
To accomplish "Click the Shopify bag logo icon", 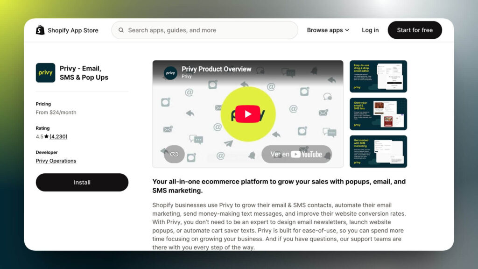I will pos(40,30).
